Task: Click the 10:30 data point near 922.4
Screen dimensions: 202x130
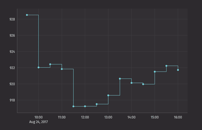Action: [x=50, y=64]
